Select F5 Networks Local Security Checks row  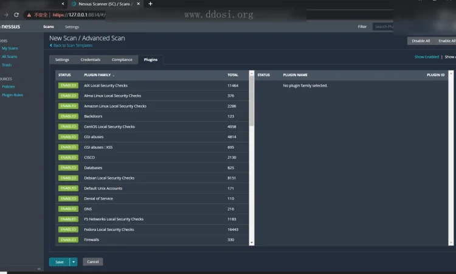(x=152, y=219)
